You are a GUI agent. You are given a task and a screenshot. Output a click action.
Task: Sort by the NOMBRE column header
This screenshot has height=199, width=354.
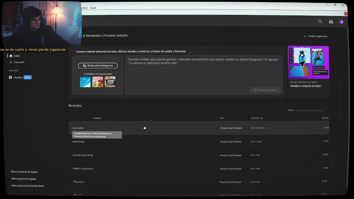click(97, 118)
